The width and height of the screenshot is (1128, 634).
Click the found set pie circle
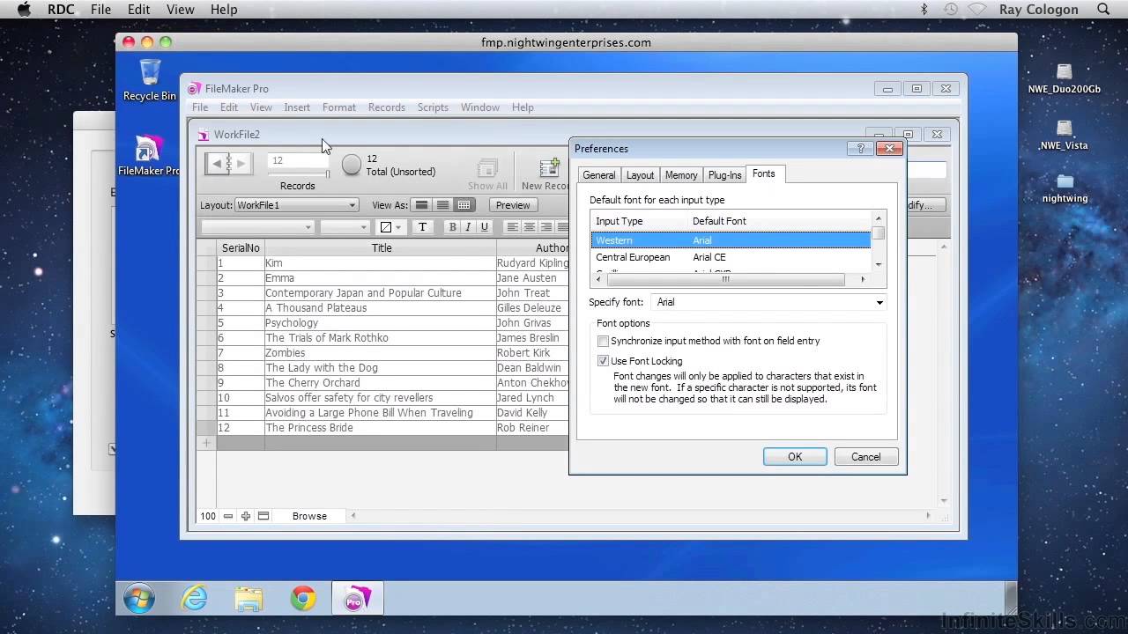point(352,165)
